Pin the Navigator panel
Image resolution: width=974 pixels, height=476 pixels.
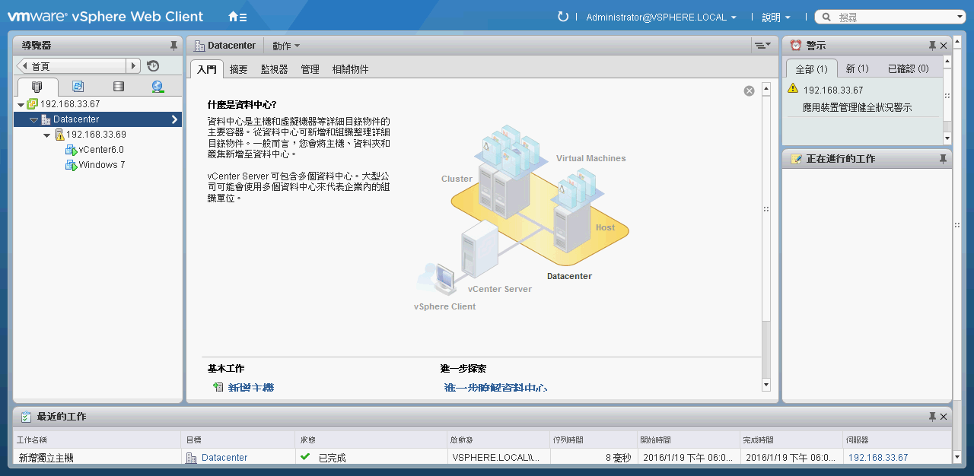pyautogui.click(x=173, y=46)
